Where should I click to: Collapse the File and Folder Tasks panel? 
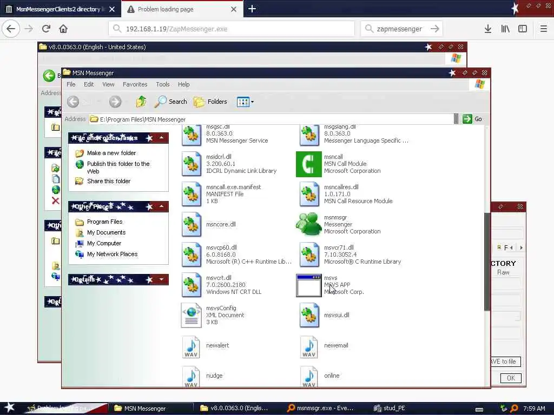161,138
